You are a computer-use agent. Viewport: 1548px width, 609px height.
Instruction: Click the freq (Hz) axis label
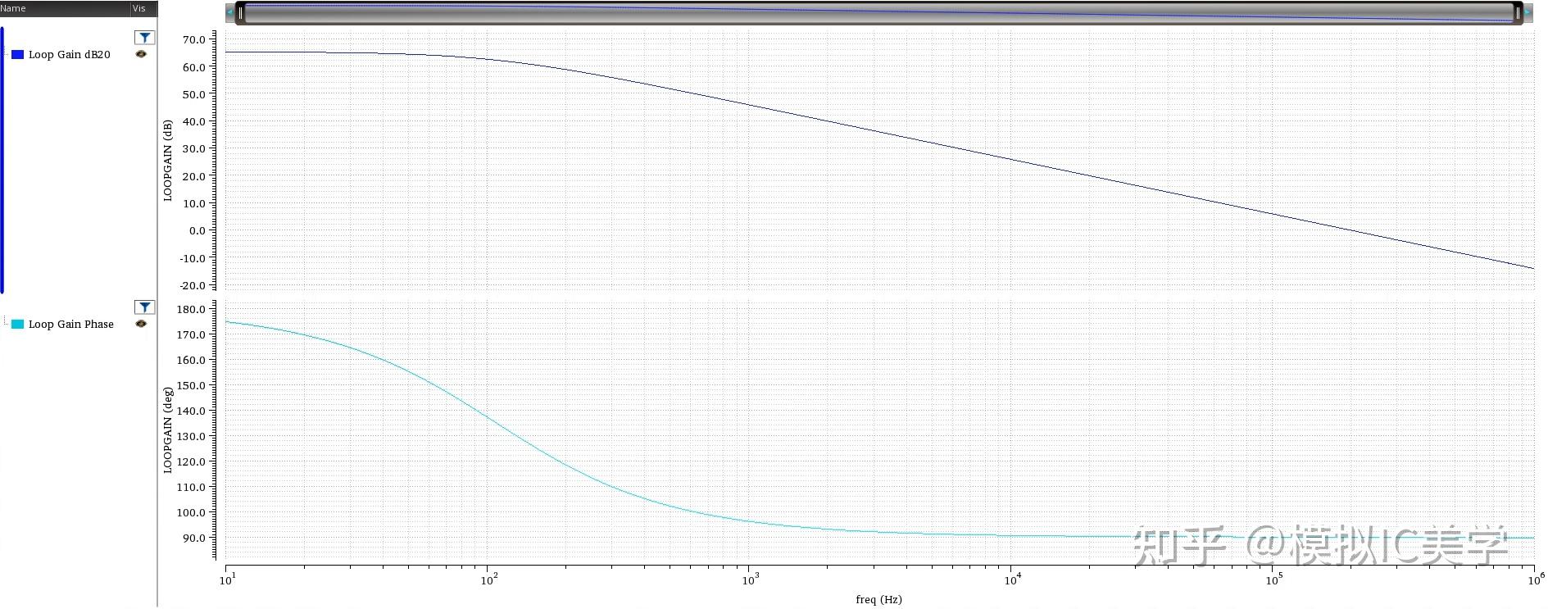point(878,599)
